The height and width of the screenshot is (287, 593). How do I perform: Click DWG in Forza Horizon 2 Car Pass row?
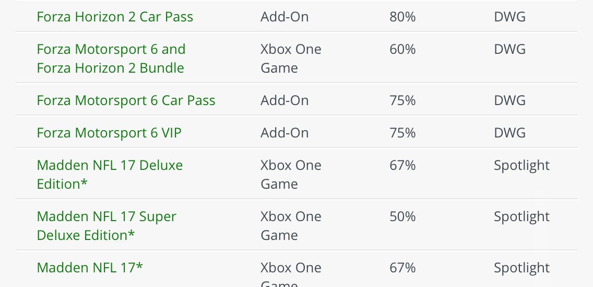coord(509,17)
